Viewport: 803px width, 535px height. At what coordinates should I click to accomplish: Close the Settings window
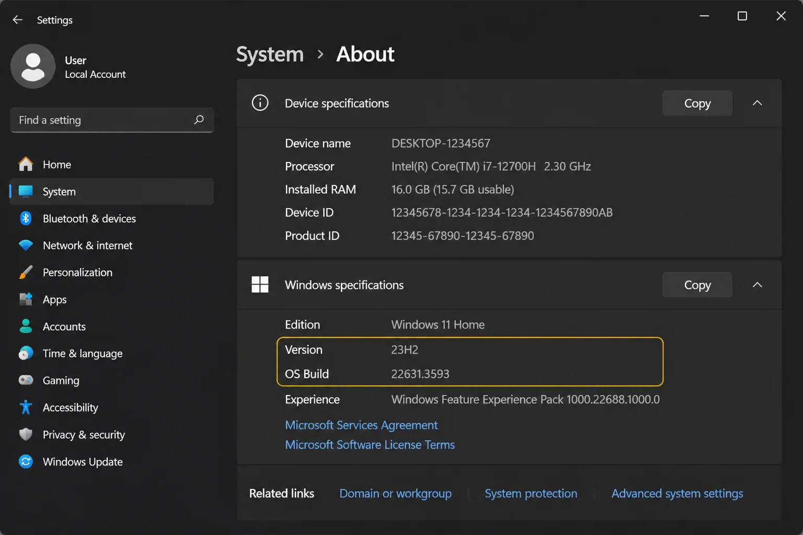(x=781, y=16)
